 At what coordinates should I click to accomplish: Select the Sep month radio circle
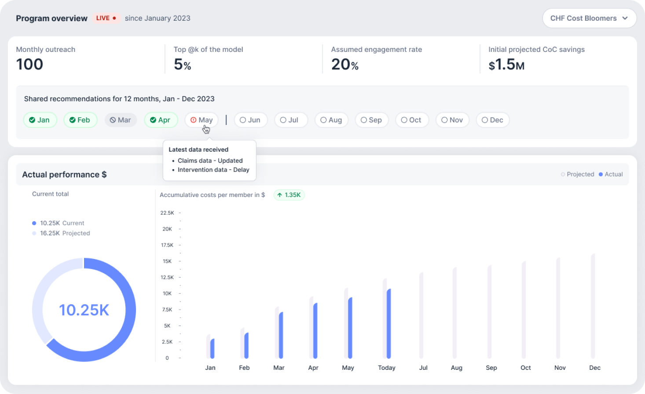(x=363, y=120)
